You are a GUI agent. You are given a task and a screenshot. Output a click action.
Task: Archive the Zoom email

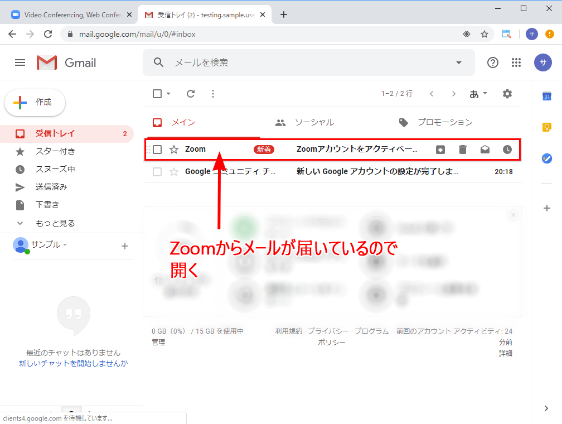pos(440,150)
